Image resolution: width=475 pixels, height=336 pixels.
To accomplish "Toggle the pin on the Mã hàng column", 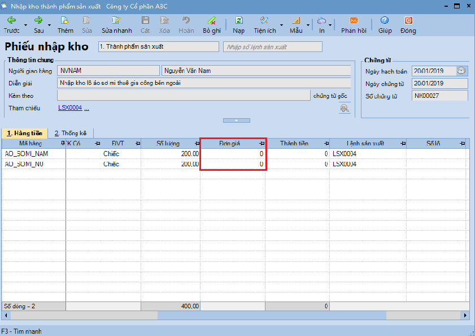I will 62,144.
